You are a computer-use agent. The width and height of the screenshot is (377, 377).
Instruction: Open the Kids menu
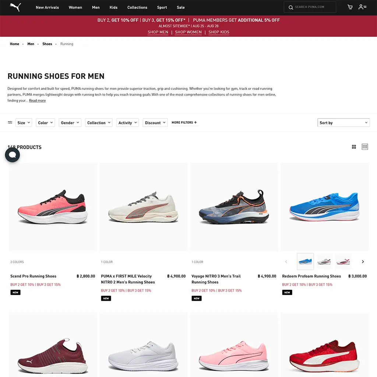pos(113,7)
